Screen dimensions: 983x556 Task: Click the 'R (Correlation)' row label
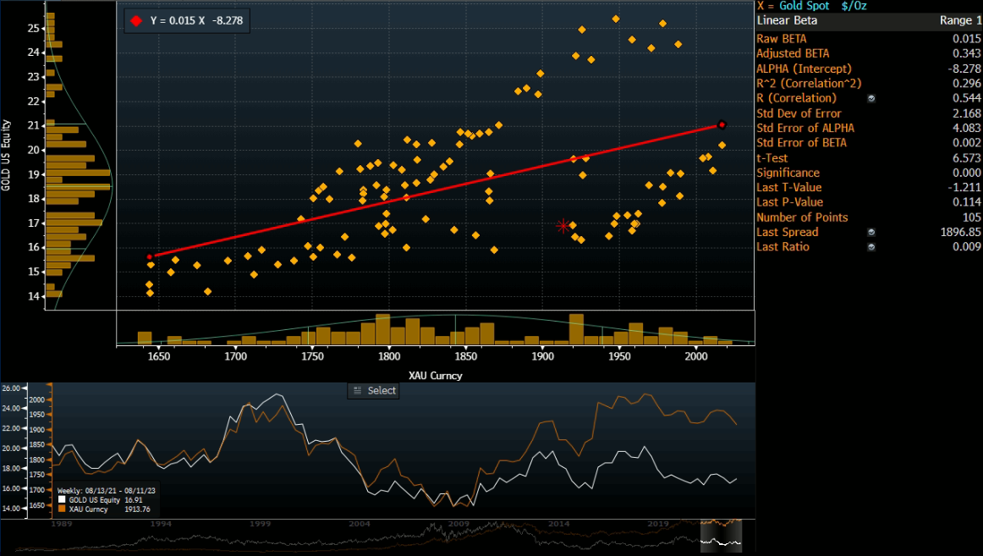click(796, 98)
